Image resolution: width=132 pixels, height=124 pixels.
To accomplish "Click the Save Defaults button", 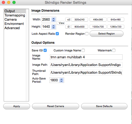I will click(104, 106).
